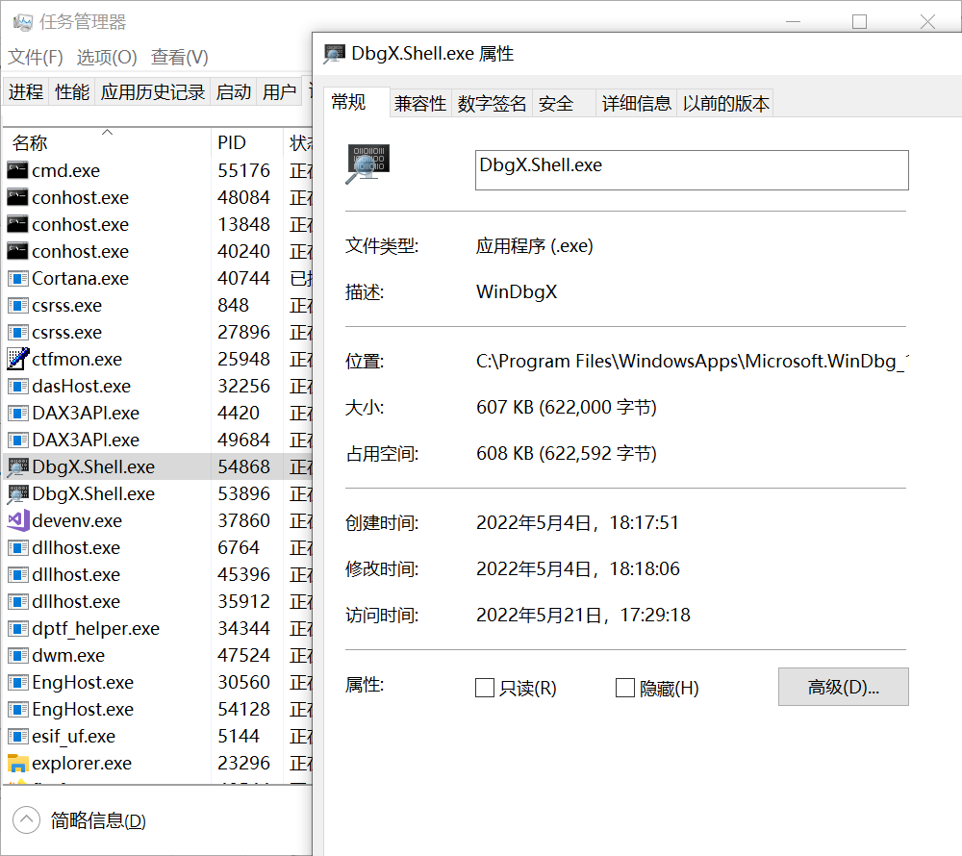Select the dptf_helper.exe process name

pos(95,628)
